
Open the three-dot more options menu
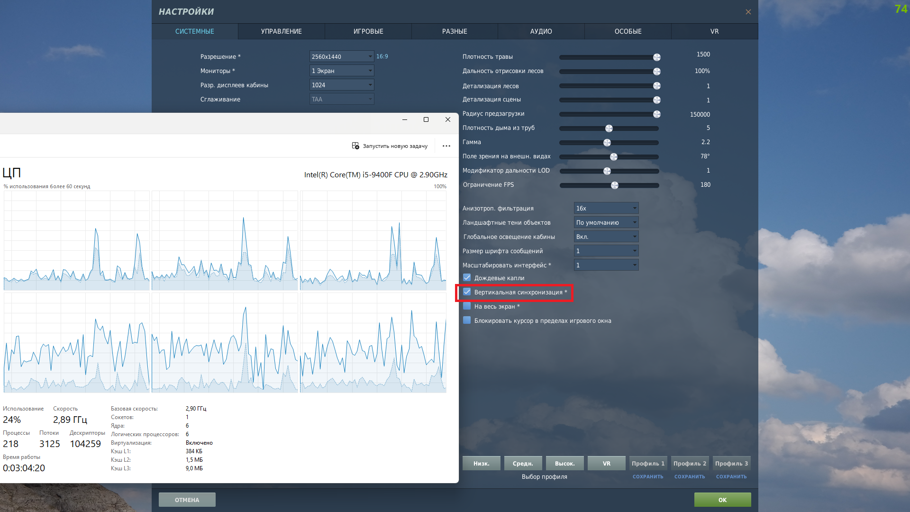point(446,146)
